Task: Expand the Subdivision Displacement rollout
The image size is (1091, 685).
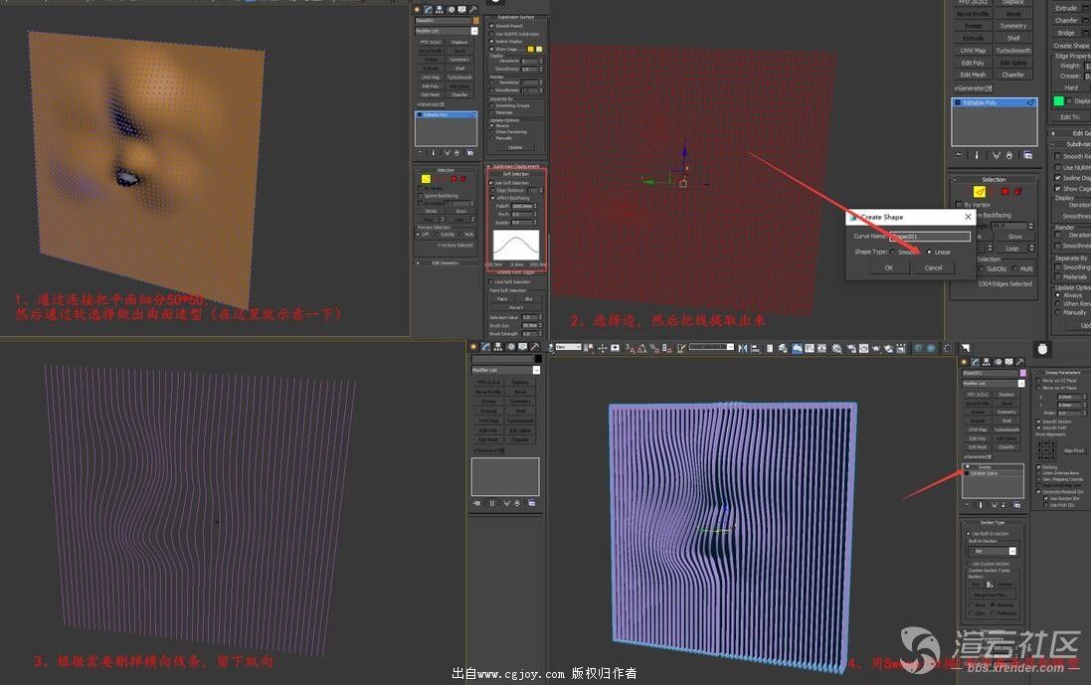Action: click(x=515, y=166)
